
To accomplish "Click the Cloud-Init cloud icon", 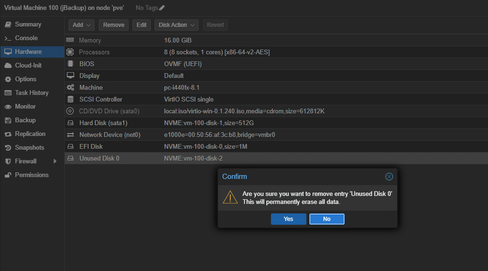I will pyautogui.click(x=8, y=66).
